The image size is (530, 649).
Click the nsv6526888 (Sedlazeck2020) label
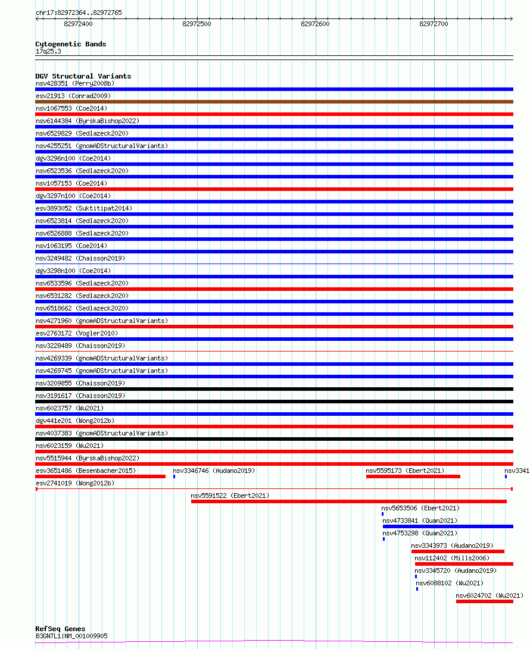coord(82,233)
